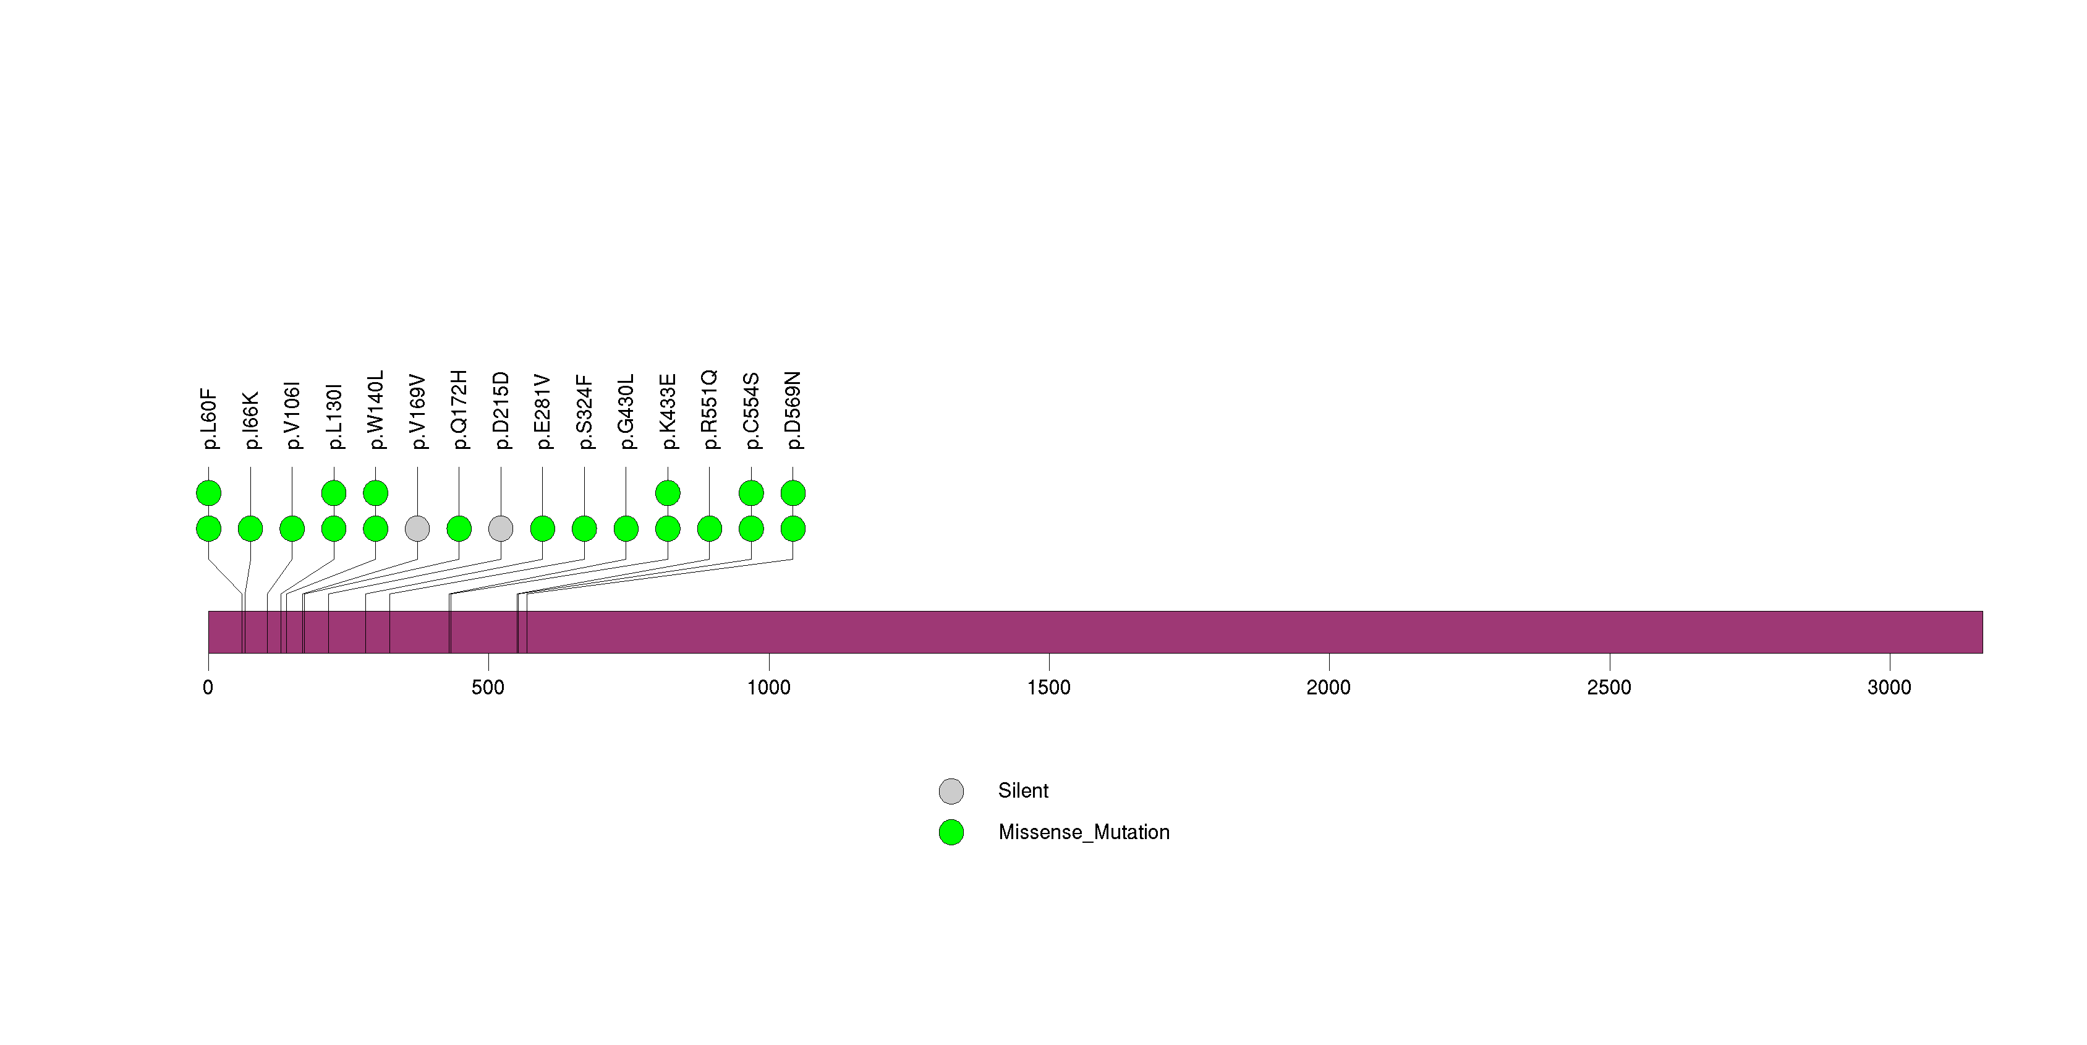Click the green circle under p.E281V
Image resolution: width=2087 pixels, height=1045 pixels.
pyautogui.click(x=543, y=529)
